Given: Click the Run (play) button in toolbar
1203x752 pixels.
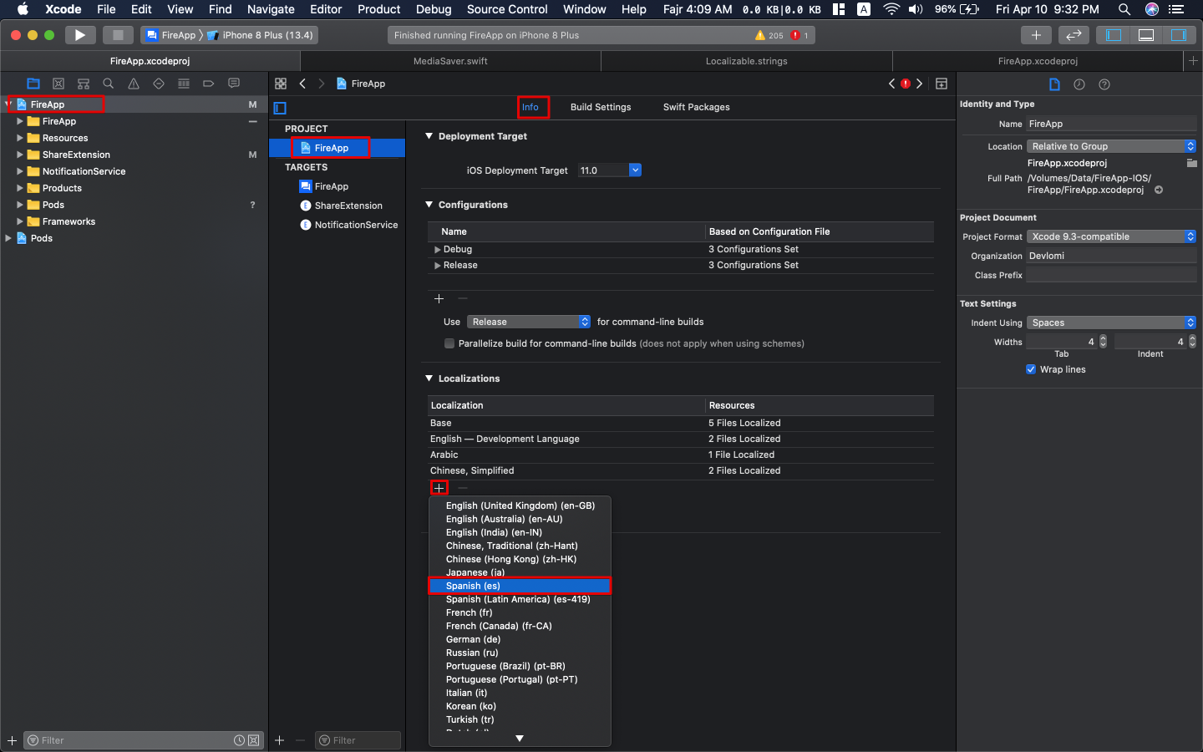Looking at the screenshot, I should tap(79, 35).
